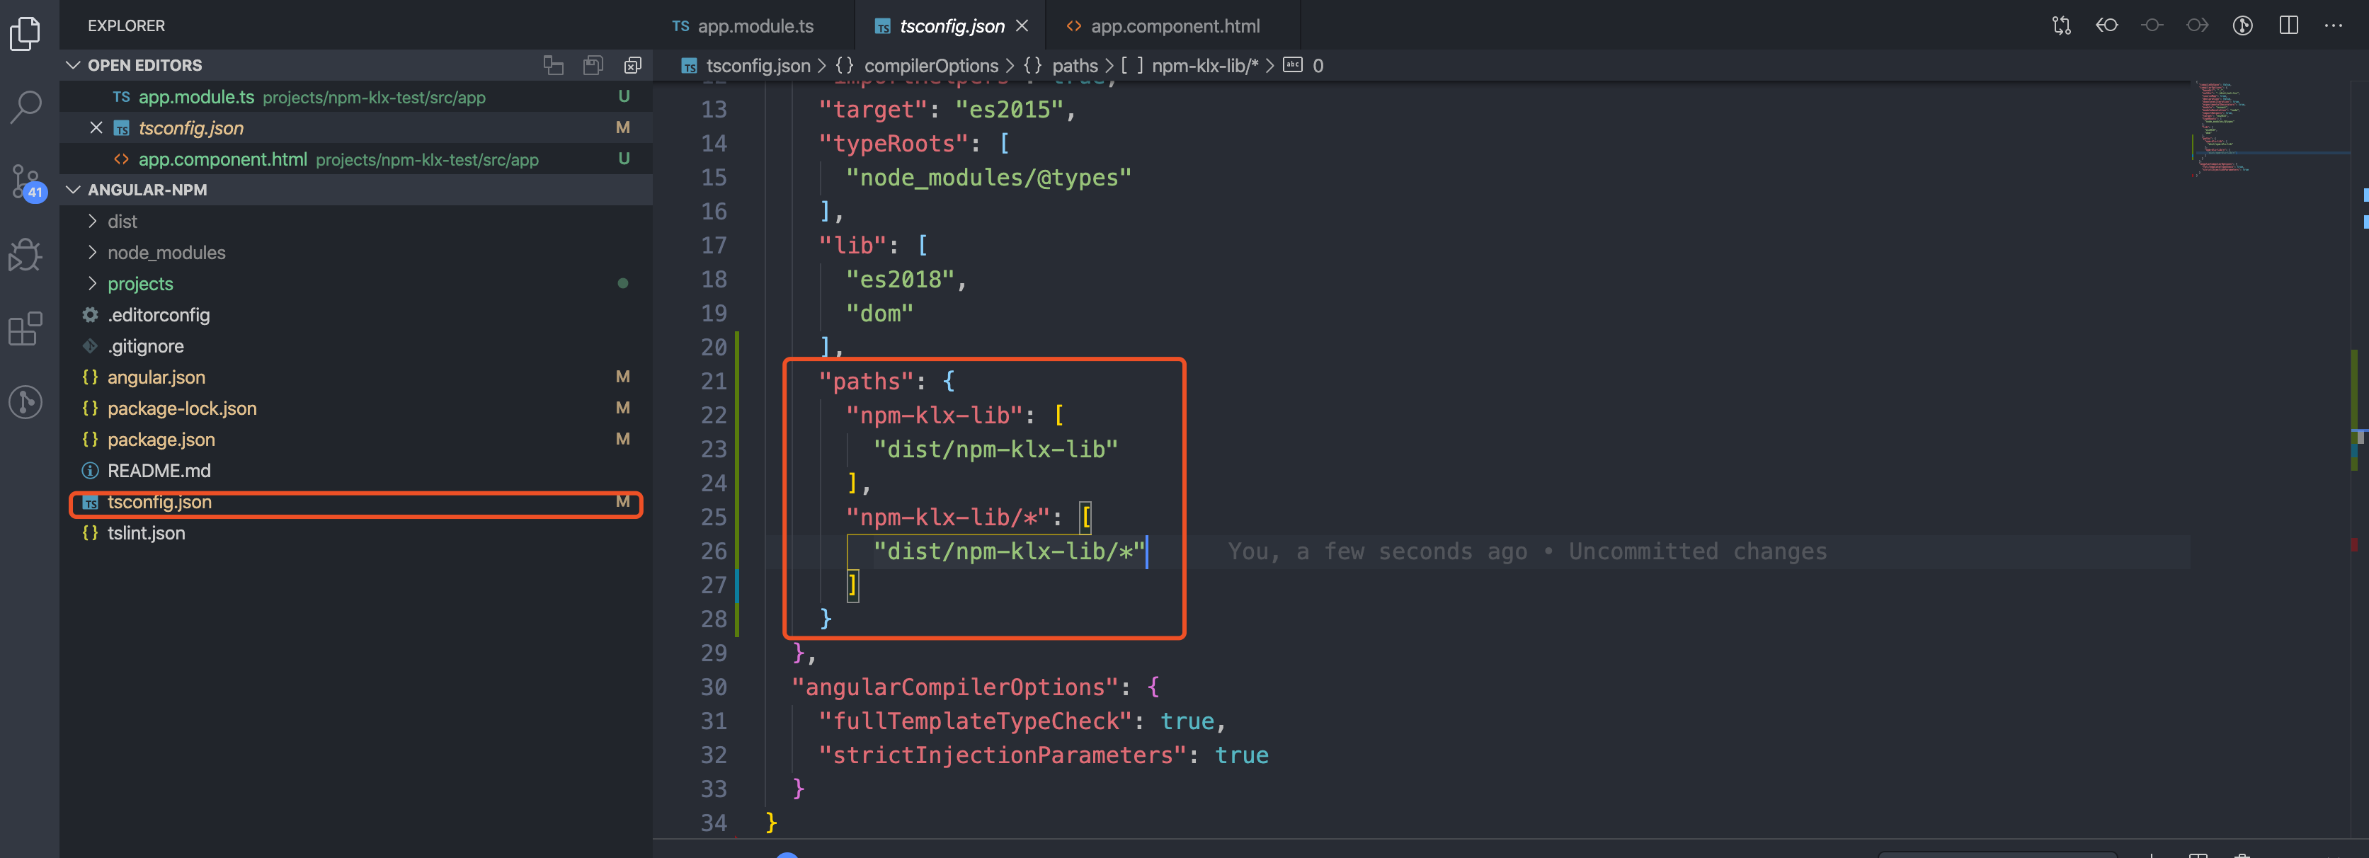
Task: Place cursor on line 21 "paths" key
Action: point(867,381)
